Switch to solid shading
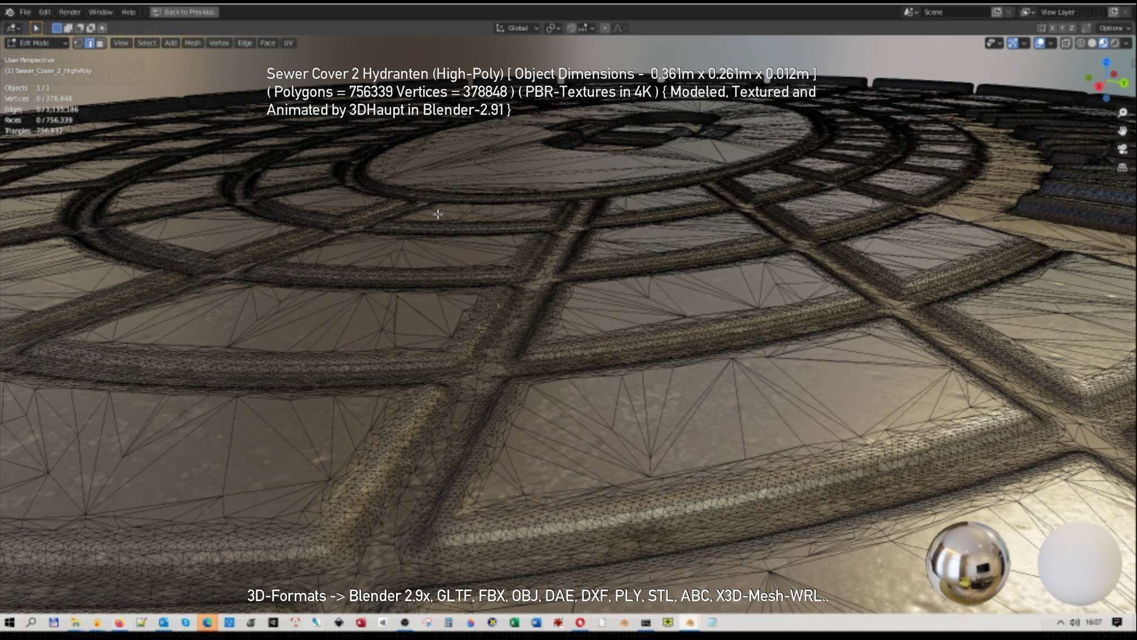This screenshot has height=640, width=1137. click(x=1092, y=43)
